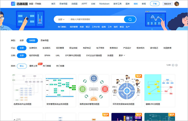Select 全部 in the 类型 filter
The image size is (188, 121).
pyautogui.click(x=22, y=41)
